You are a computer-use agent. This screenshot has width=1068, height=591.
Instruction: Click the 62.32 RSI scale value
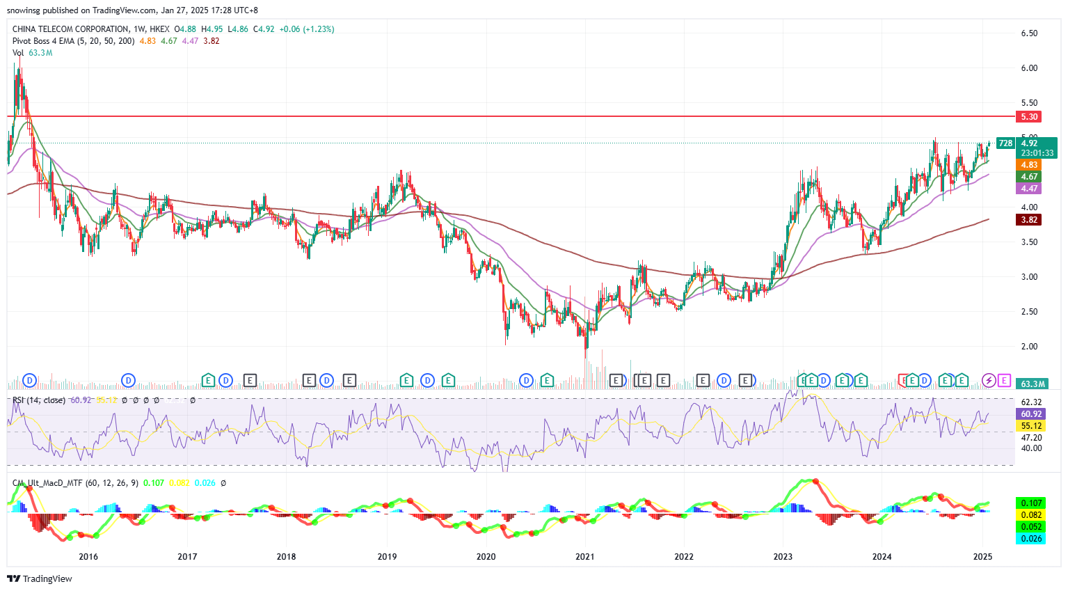[1031, 402]
